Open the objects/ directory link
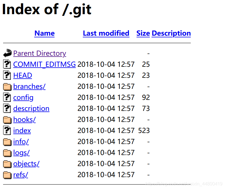 click(x=26, y=164)
